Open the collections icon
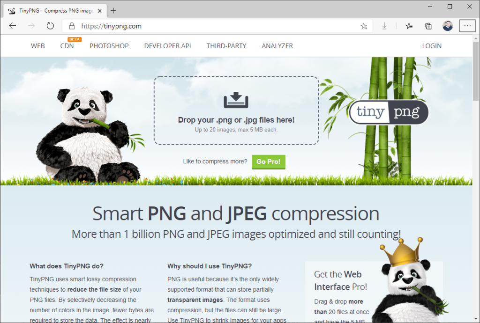480x323 pixels. tap(428, 26)
